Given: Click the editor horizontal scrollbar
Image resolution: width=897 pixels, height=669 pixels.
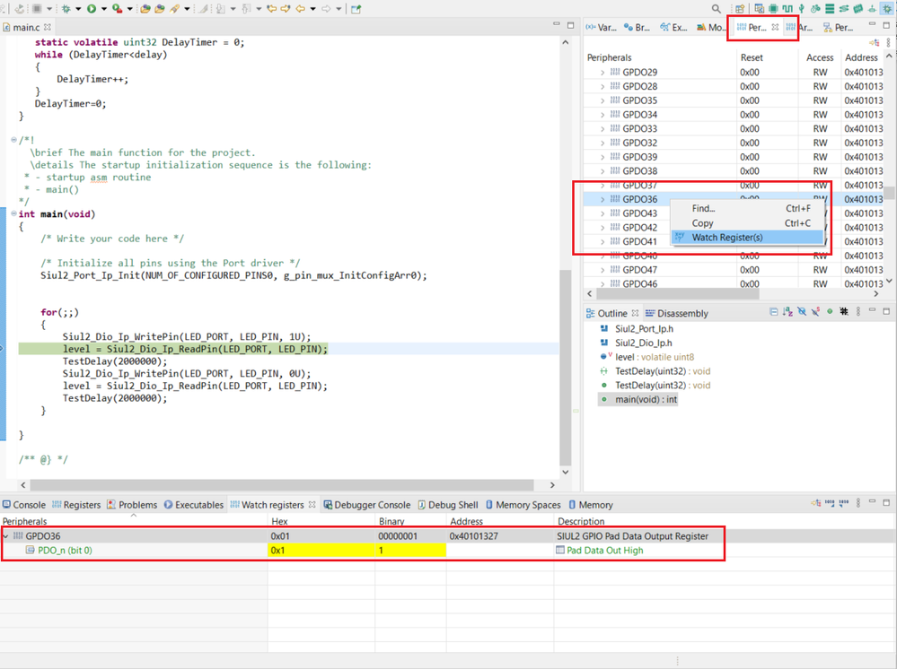Looking at the screenshot, I should 282,485.
